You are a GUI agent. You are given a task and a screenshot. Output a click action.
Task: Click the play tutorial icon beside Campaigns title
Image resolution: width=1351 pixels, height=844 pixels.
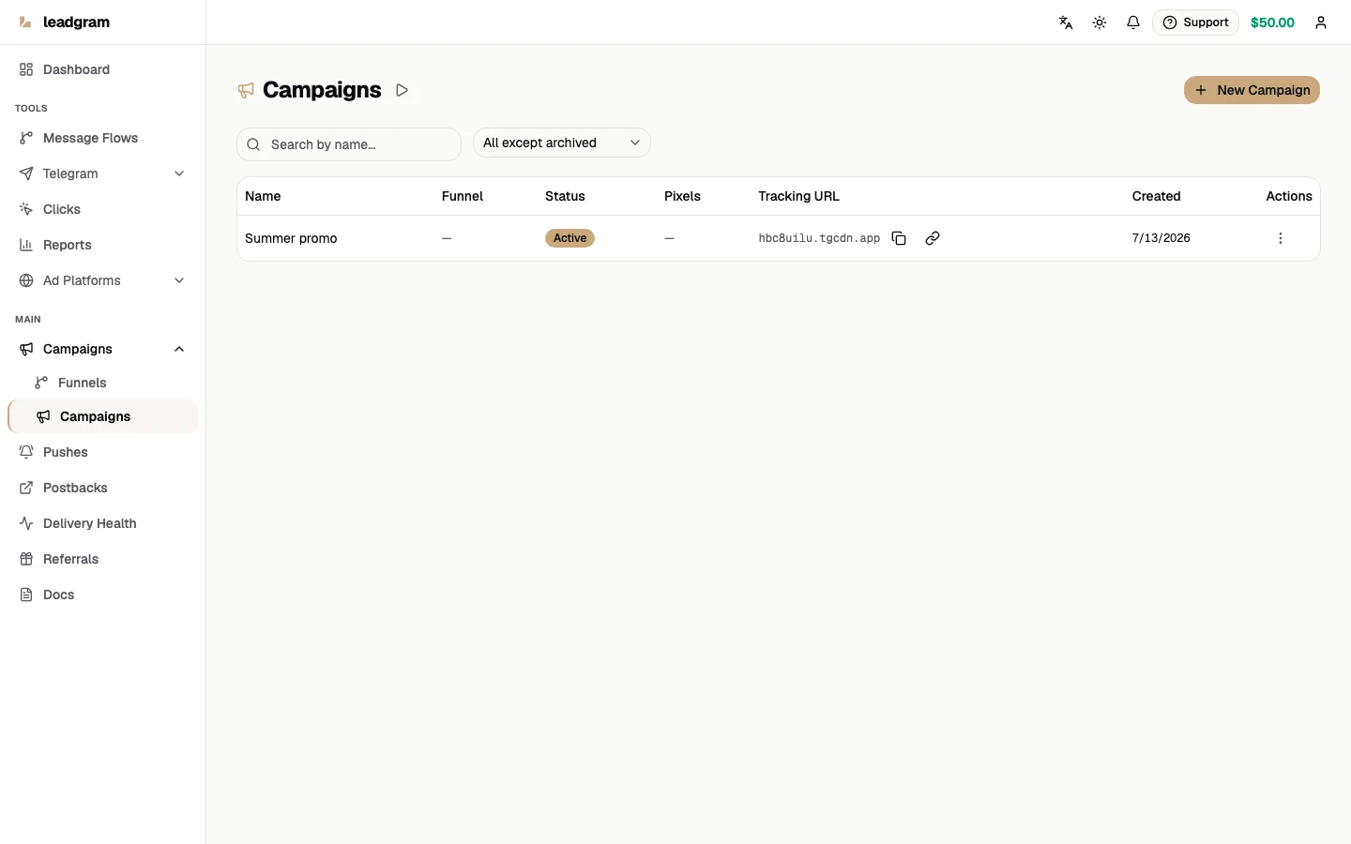[402, 90]
